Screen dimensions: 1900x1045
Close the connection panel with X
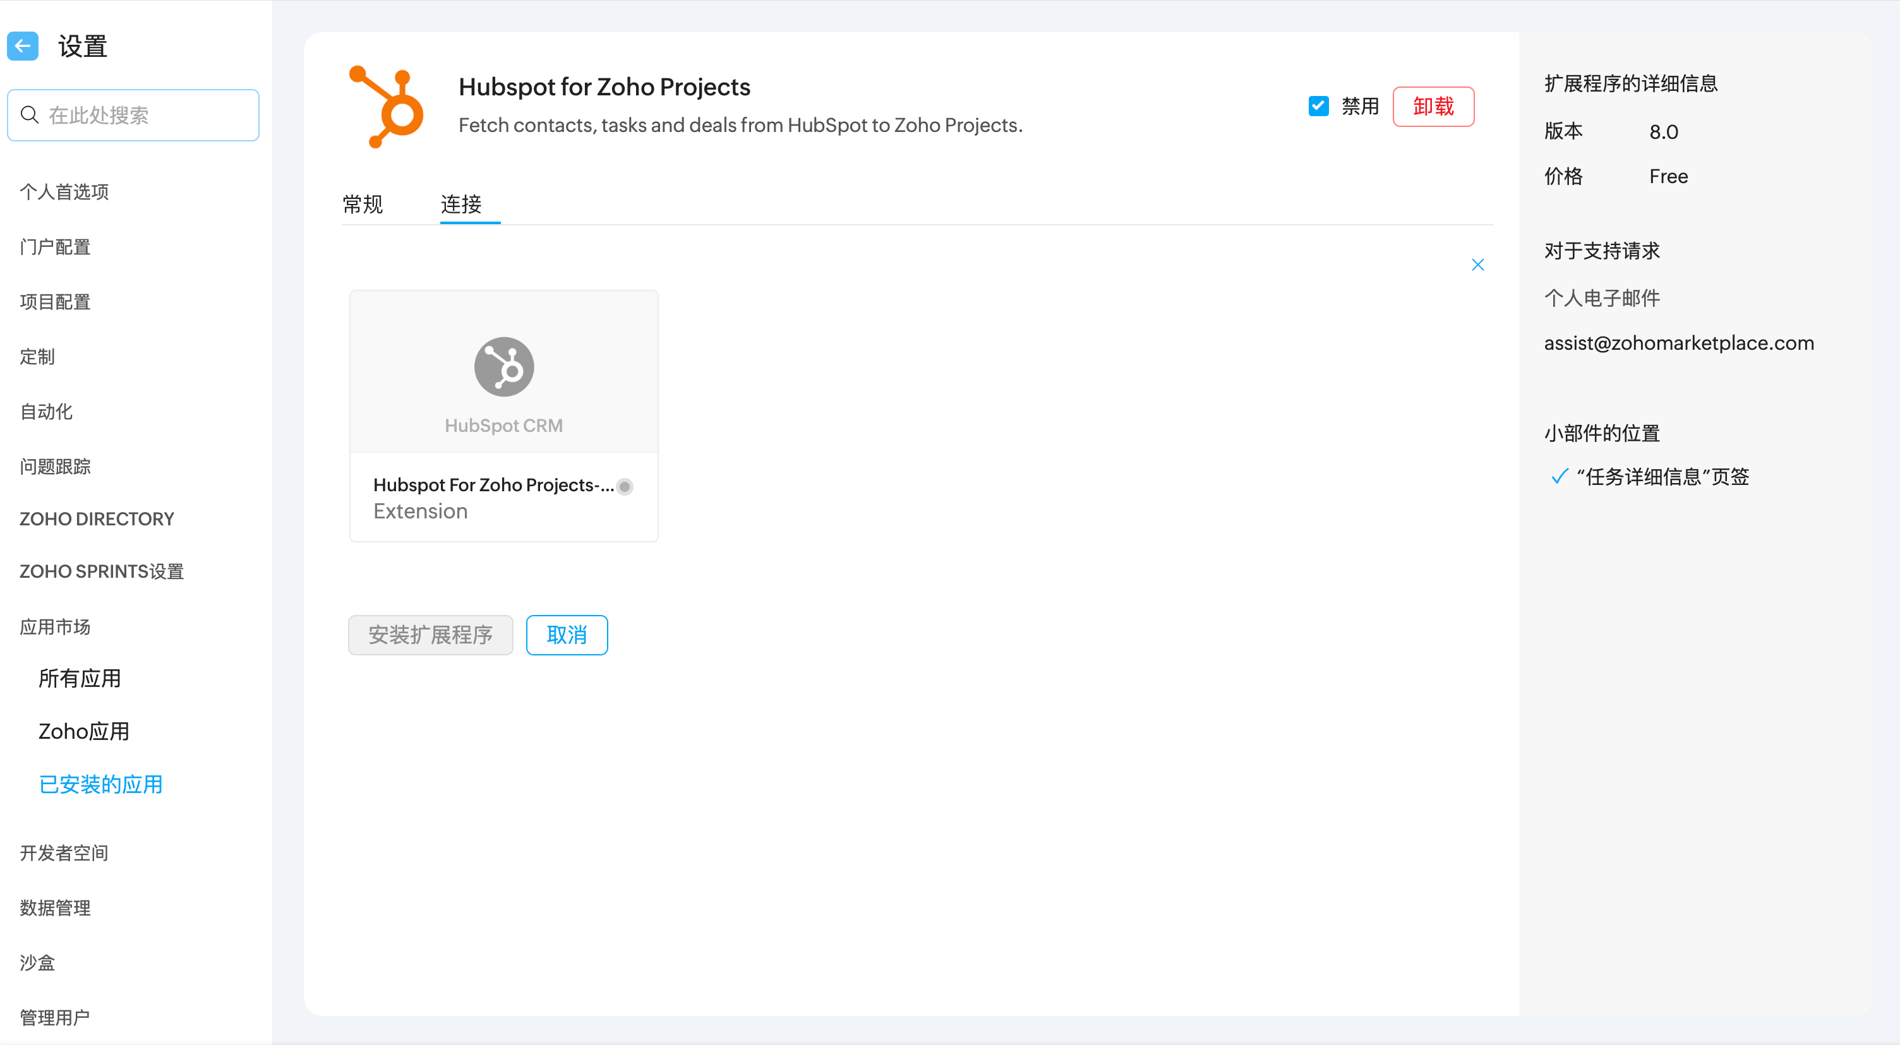(x=1477, y=265)
